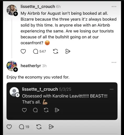Repost lissette_t_crouch's Airbnb post
This screenshot has width=124, height=135.
click(56, 51)
